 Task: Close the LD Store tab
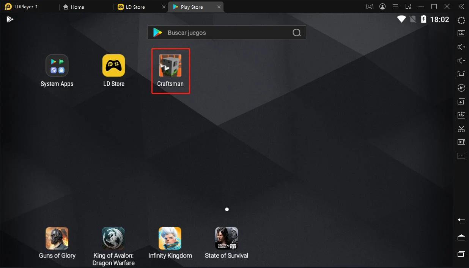coord(164,7)
